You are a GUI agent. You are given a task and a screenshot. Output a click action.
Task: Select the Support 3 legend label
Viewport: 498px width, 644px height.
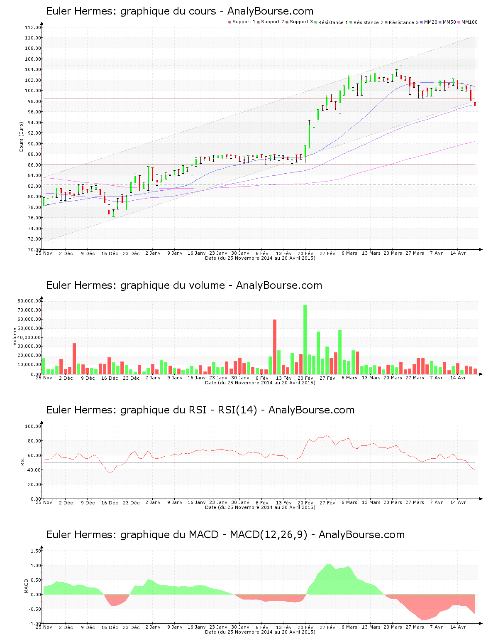[301, 22]
